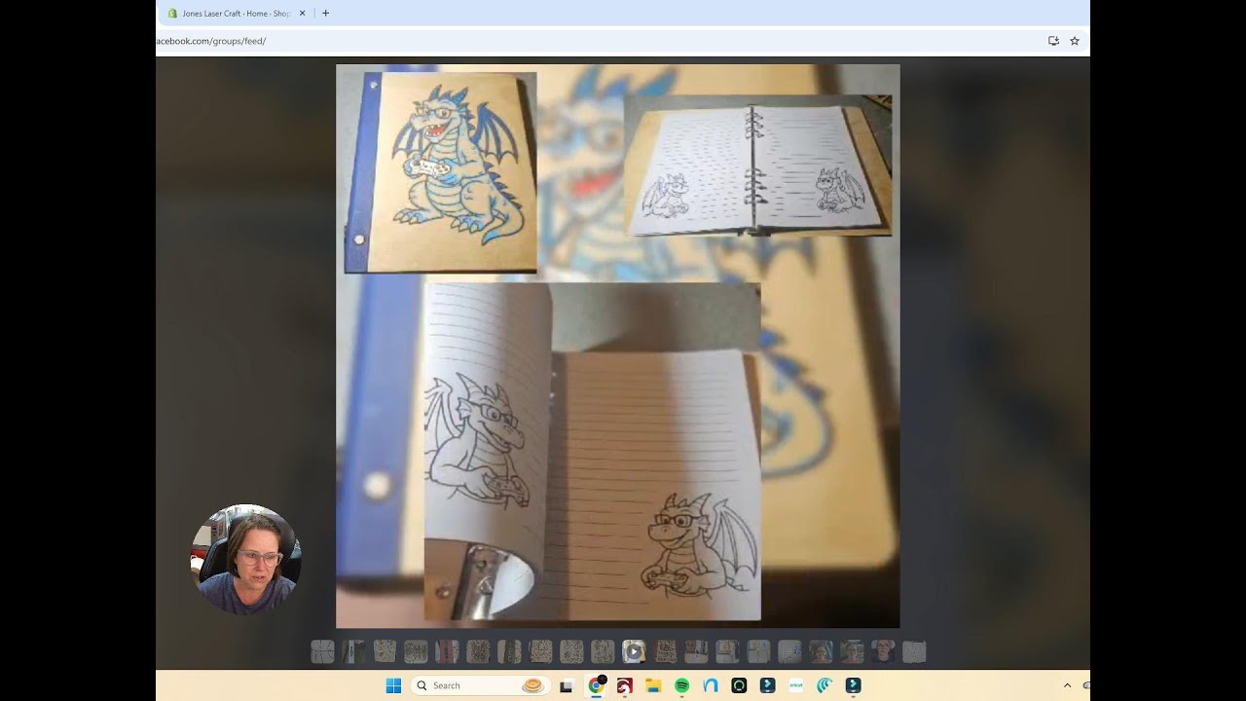Launch Spotify from the taskbar
1246x701 pixels.
tap(681, 685)
